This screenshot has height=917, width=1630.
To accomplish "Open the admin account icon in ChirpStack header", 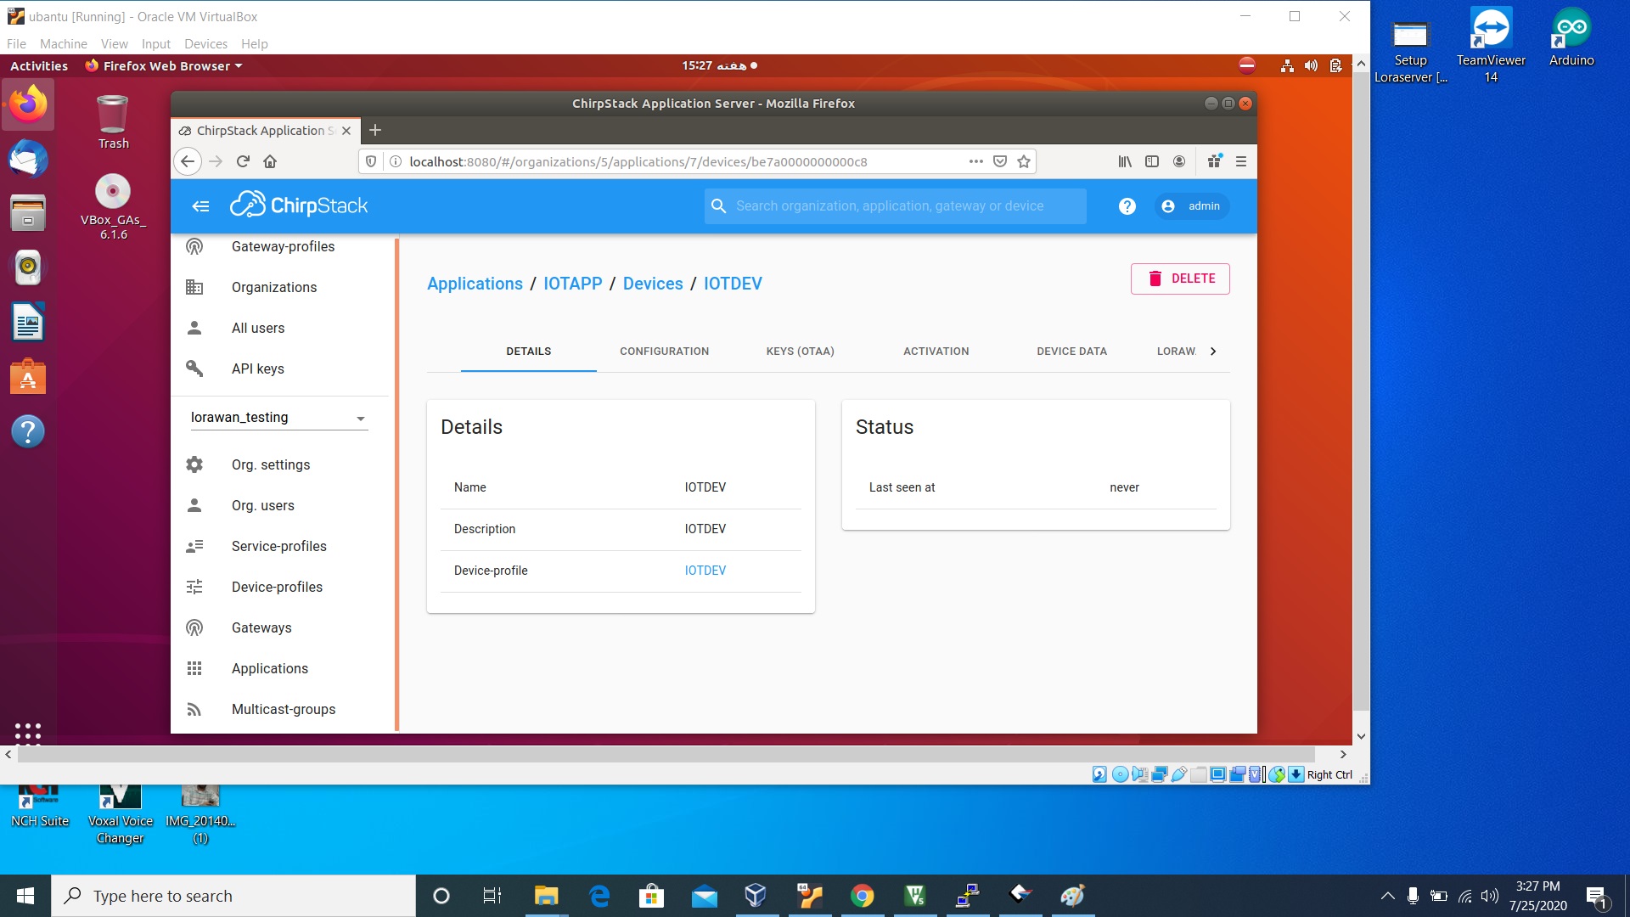I will pyautogui.click(x=1167, y=205).
